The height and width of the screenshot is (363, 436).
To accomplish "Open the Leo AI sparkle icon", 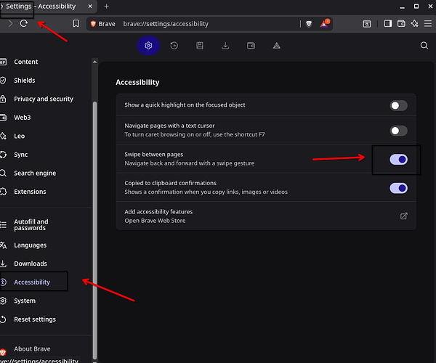I will (414, 23).
